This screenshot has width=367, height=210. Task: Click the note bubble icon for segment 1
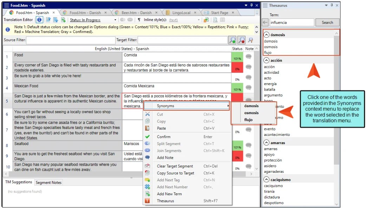(x=248, y=56)
